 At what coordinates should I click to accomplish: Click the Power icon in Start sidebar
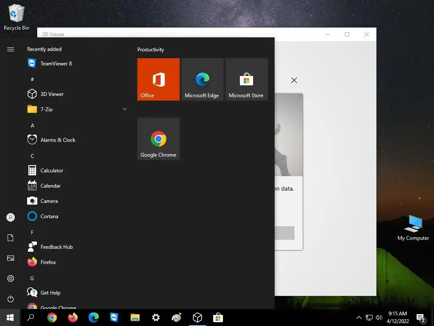(x=11, y=299)
